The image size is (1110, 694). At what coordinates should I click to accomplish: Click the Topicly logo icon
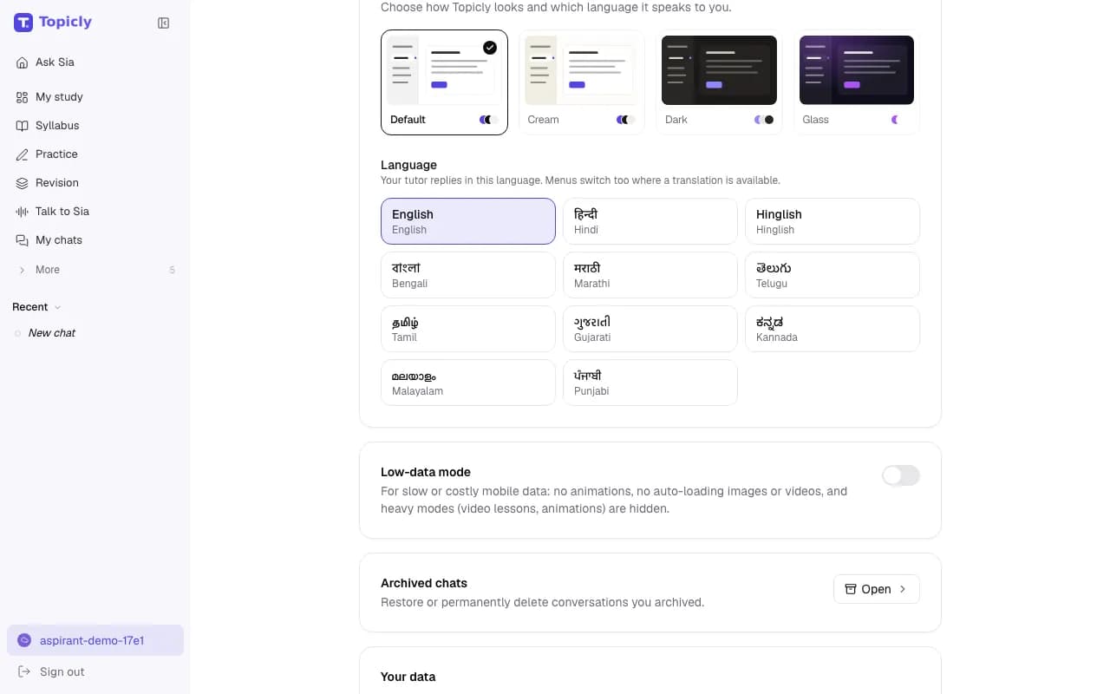[23, 23]
